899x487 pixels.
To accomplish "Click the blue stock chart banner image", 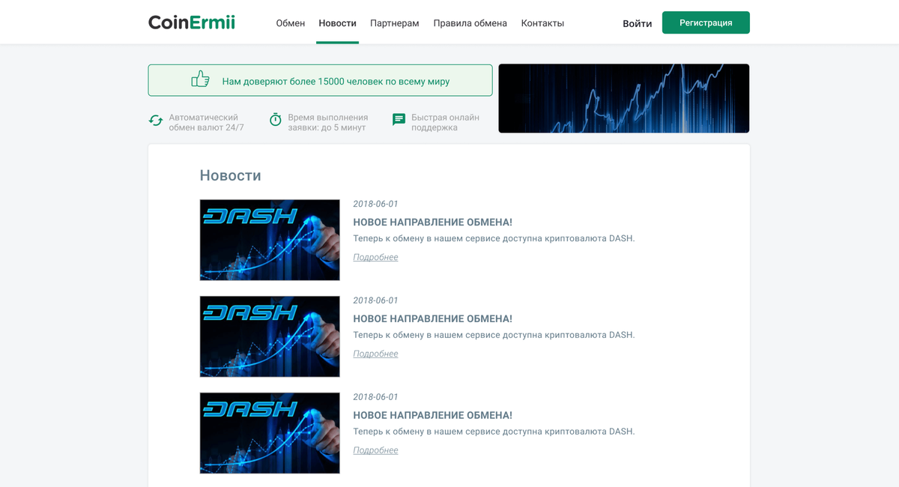I will [x=624, y=98].
